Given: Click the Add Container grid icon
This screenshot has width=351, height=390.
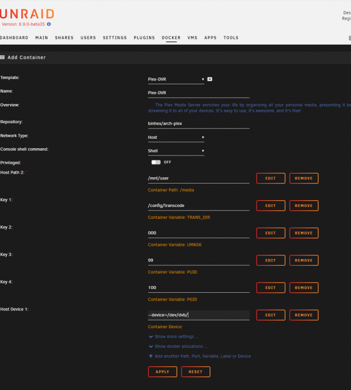Looking at the screenshot, I should 3,57.
